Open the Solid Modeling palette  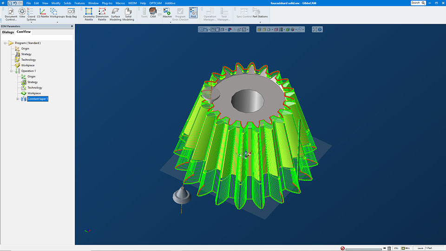pyautogui.click(x=128, y=14)
